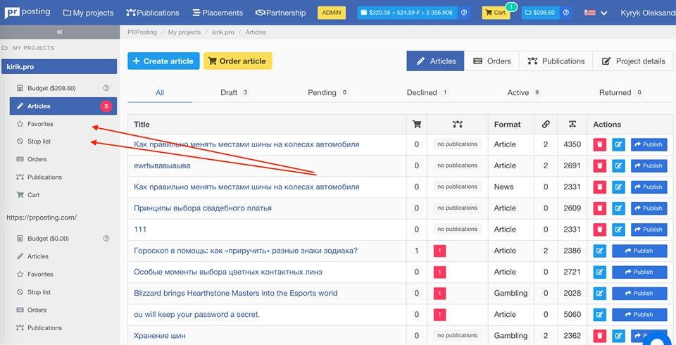Edit the News format article row
676x345 pixels.
point(619,187)
